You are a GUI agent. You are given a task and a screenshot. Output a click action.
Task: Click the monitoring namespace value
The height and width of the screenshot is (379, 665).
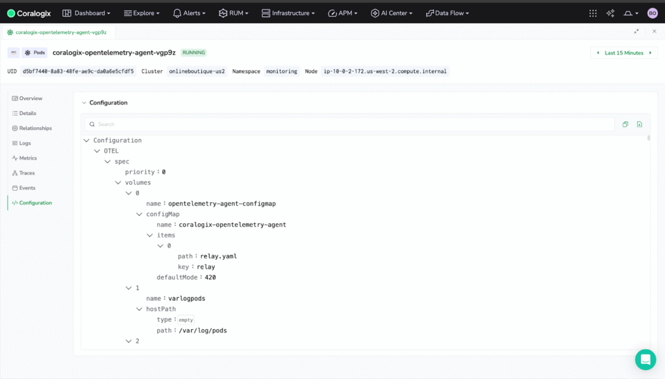282,71
